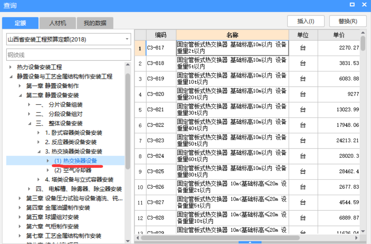Close the 查询 window
The height and width of the screenshot is (244, 371).
coord(364,4)
